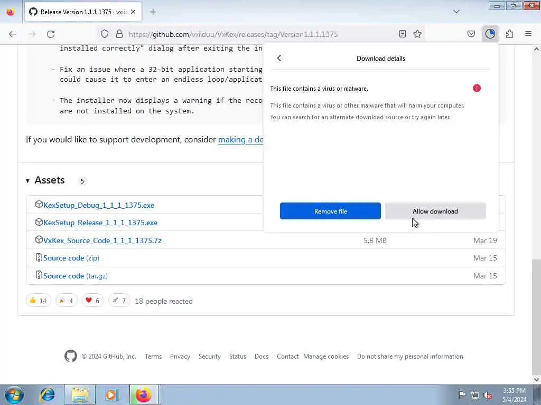Toggle reader view icon in address bar
The height and width of the screenshot is (405, 541).
pos(402,34)
